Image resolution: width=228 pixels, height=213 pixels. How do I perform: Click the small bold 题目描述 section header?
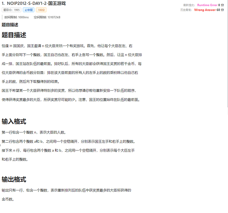pos(10,25)
